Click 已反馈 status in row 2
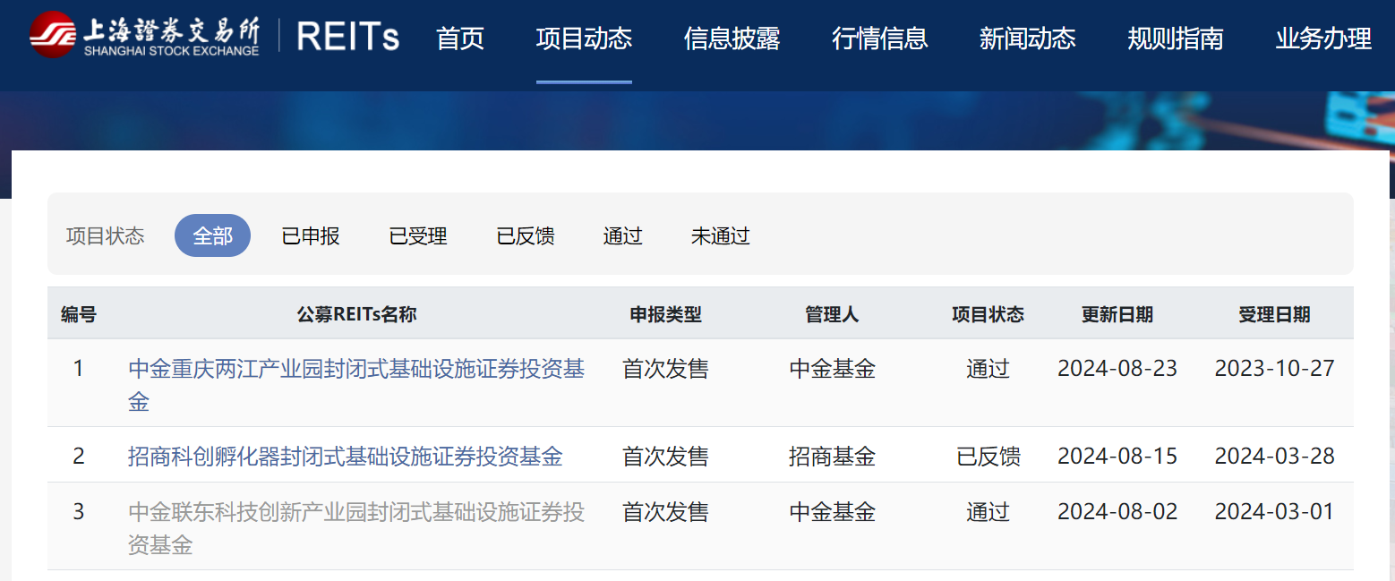Image resolution: width=1395 pixels, height=581 pixels. 988,457
